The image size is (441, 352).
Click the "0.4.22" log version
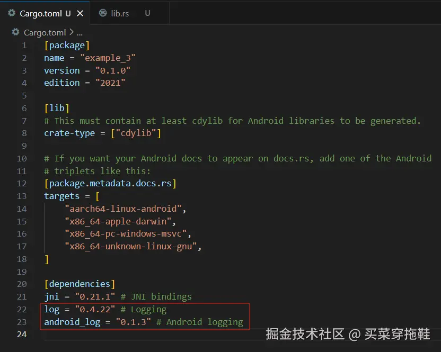tap(95, 309)
